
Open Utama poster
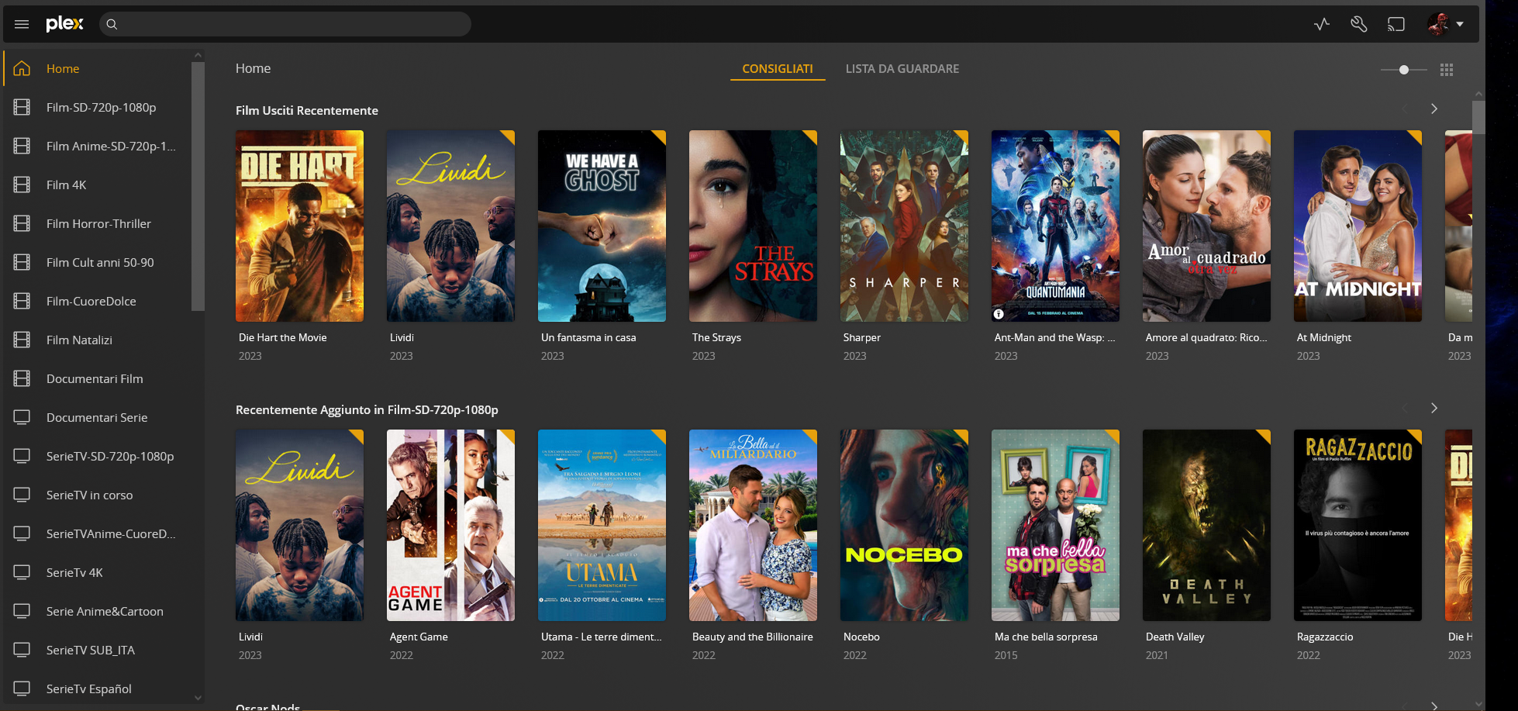(602, 525)
